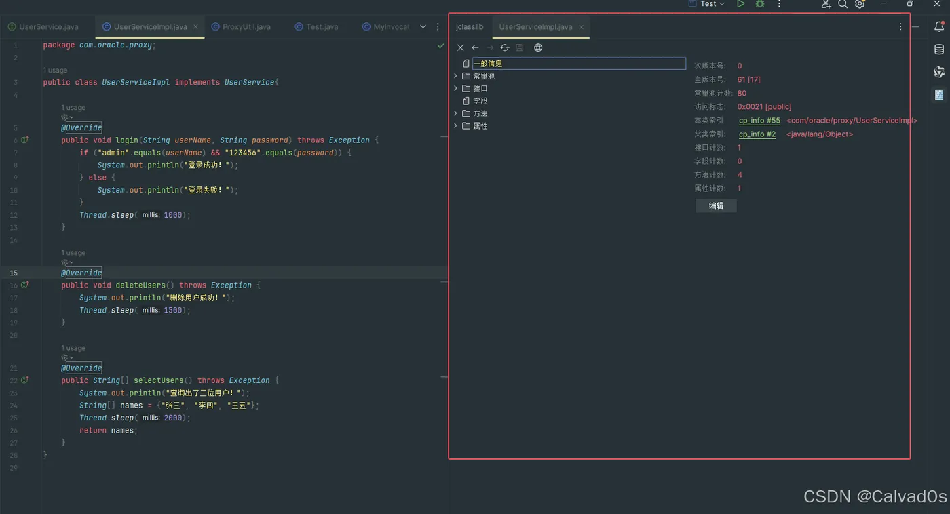
Task: Select the 常量池 folder label
Action: 484,76
